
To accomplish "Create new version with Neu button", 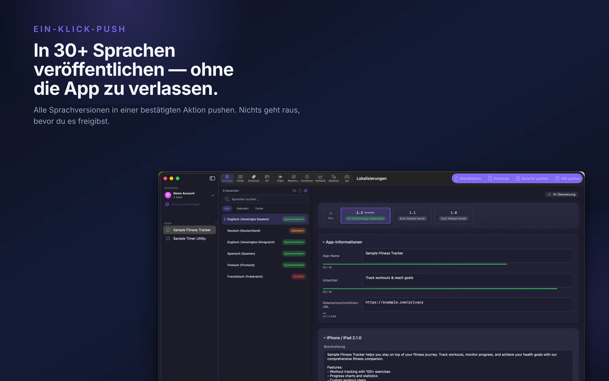I will click(x=331, y=216).
